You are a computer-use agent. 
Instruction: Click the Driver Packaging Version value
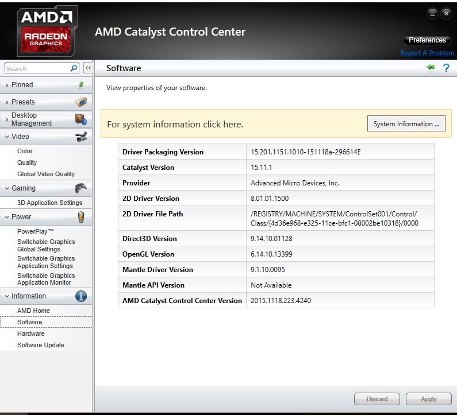coord(305,152)
